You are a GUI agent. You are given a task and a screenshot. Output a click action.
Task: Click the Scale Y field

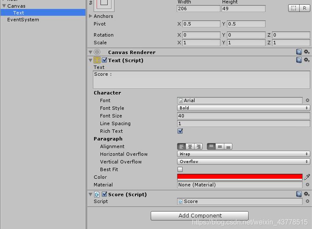coord(246,43)
